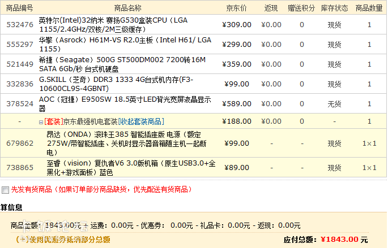Click the 商品数量 column header
Screen dimensions: 388x248
click(x=369, y=8)
